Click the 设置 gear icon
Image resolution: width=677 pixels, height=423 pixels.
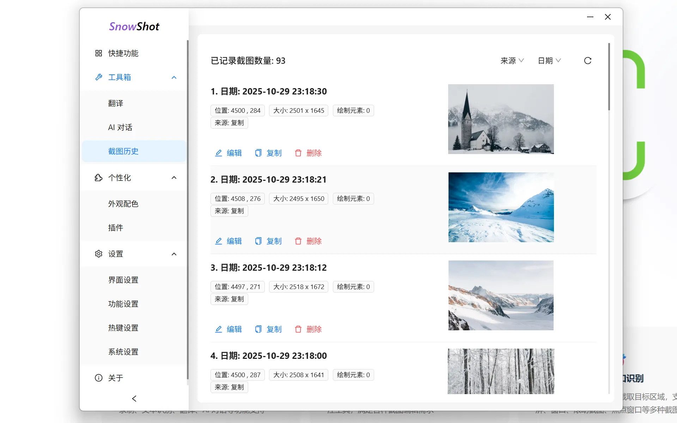(x=99, y=254)
